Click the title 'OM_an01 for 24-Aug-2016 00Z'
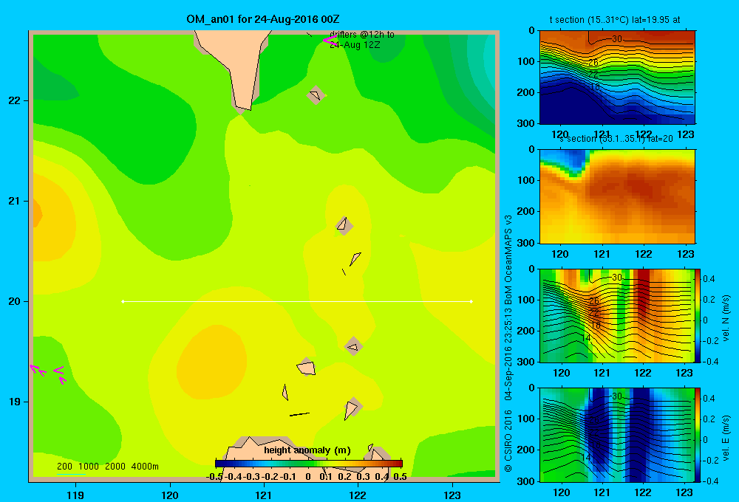The image size is (739, 502). point(263,19)
